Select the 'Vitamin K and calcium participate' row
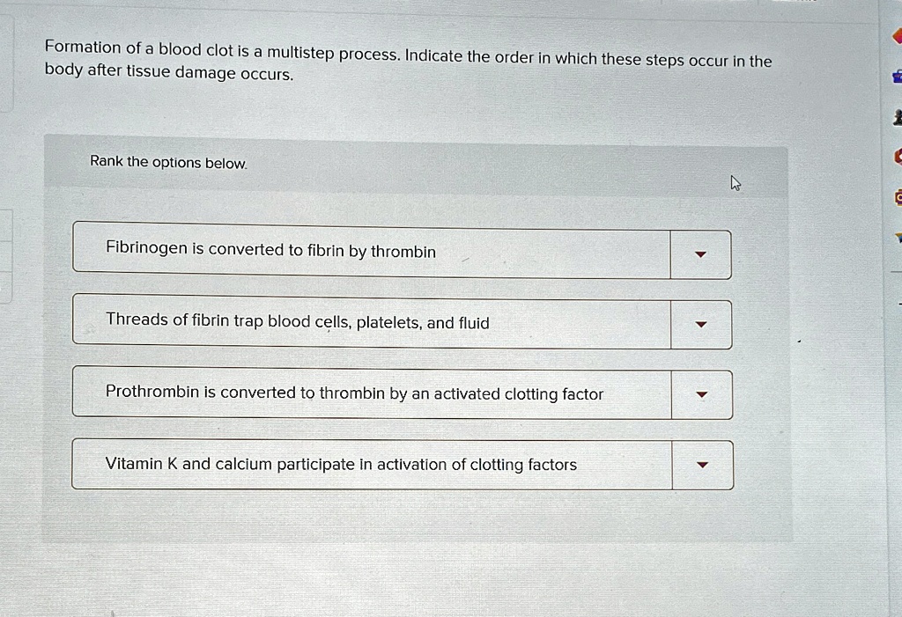Screen dimensions: 902x617 pos(370,464)
